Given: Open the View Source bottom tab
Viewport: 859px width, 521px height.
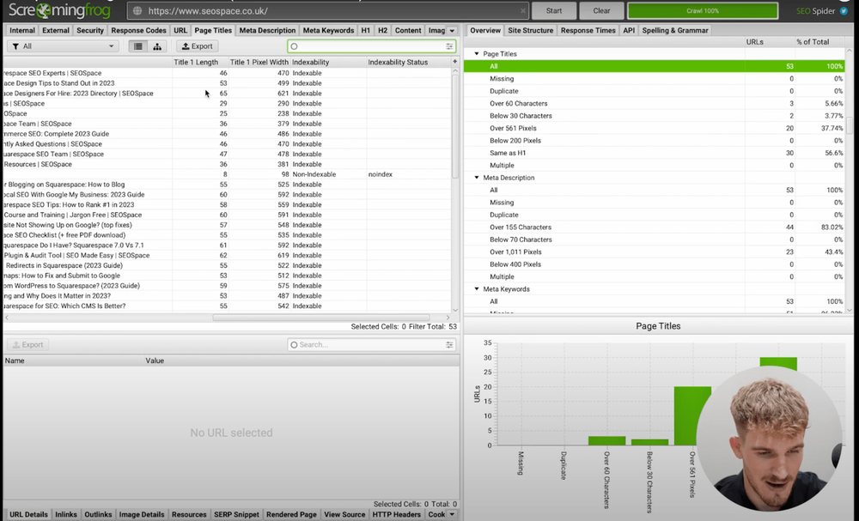Looking at the screenshot, I should (344, 514).
